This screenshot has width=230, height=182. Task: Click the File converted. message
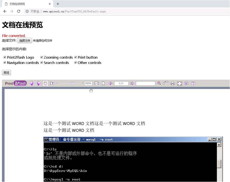pos(14,36)
